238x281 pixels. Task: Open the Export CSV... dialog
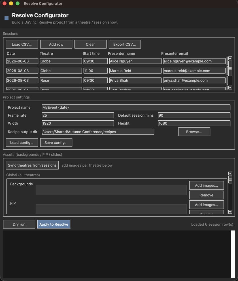click(x=125, y=44)
